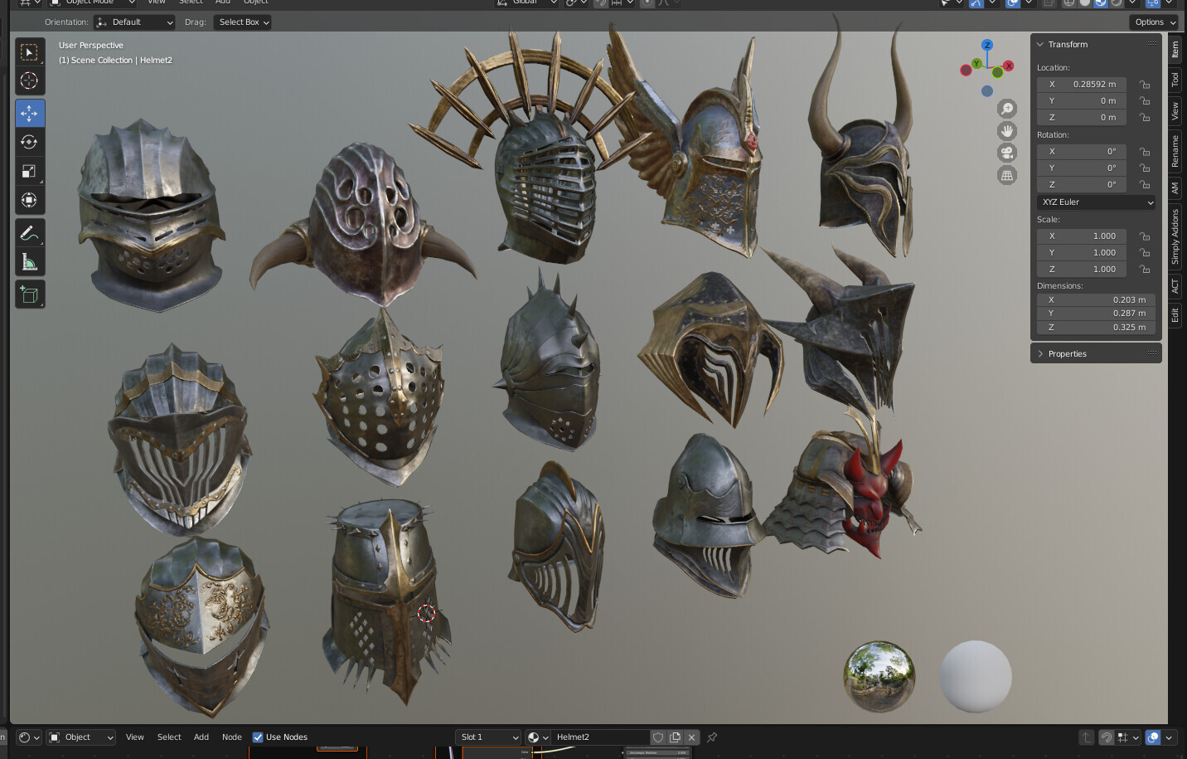This screenshot has width=1187, height=759.
Task: Switch to the Tool sidebar tab
Action: 1177,79
